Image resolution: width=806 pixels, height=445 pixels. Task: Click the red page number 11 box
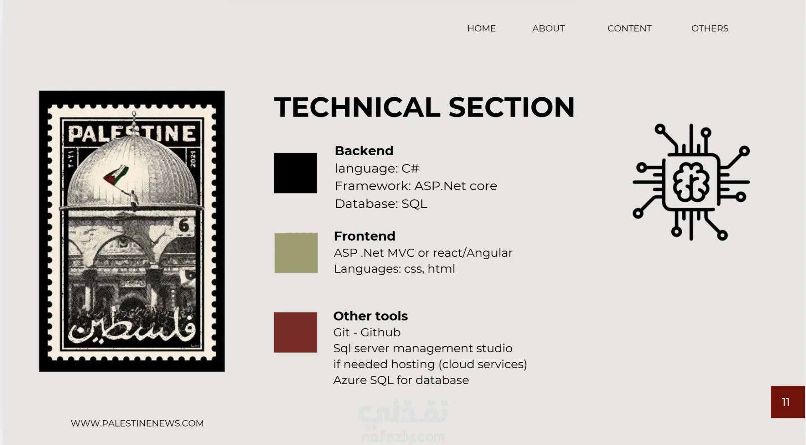787,402
